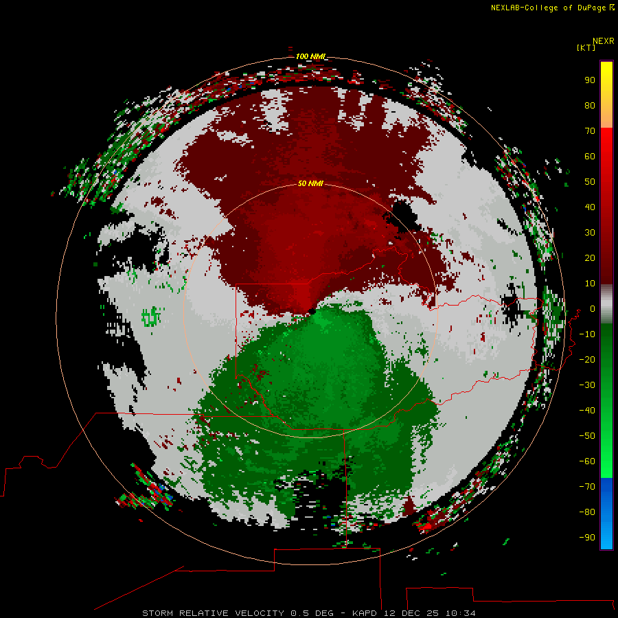618x618 pixels.
Task: Click the black radar site marker at center
Action: click(312, 311)
